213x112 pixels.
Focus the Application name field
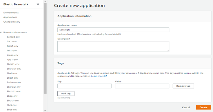tap(113, 30)
